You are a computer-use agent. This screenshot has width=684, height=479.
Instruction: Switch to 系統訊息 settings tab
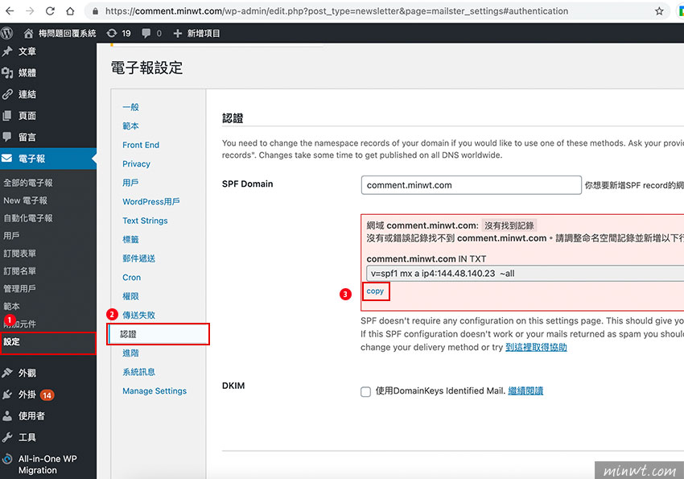click(x=139, y=372)
